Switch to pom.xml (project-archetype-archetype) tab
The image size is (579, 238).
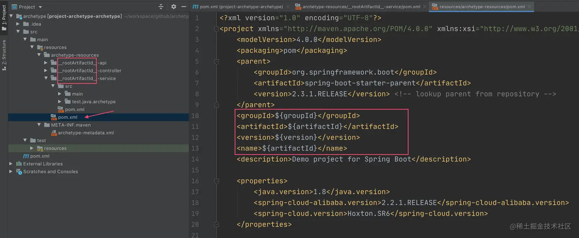241,7
